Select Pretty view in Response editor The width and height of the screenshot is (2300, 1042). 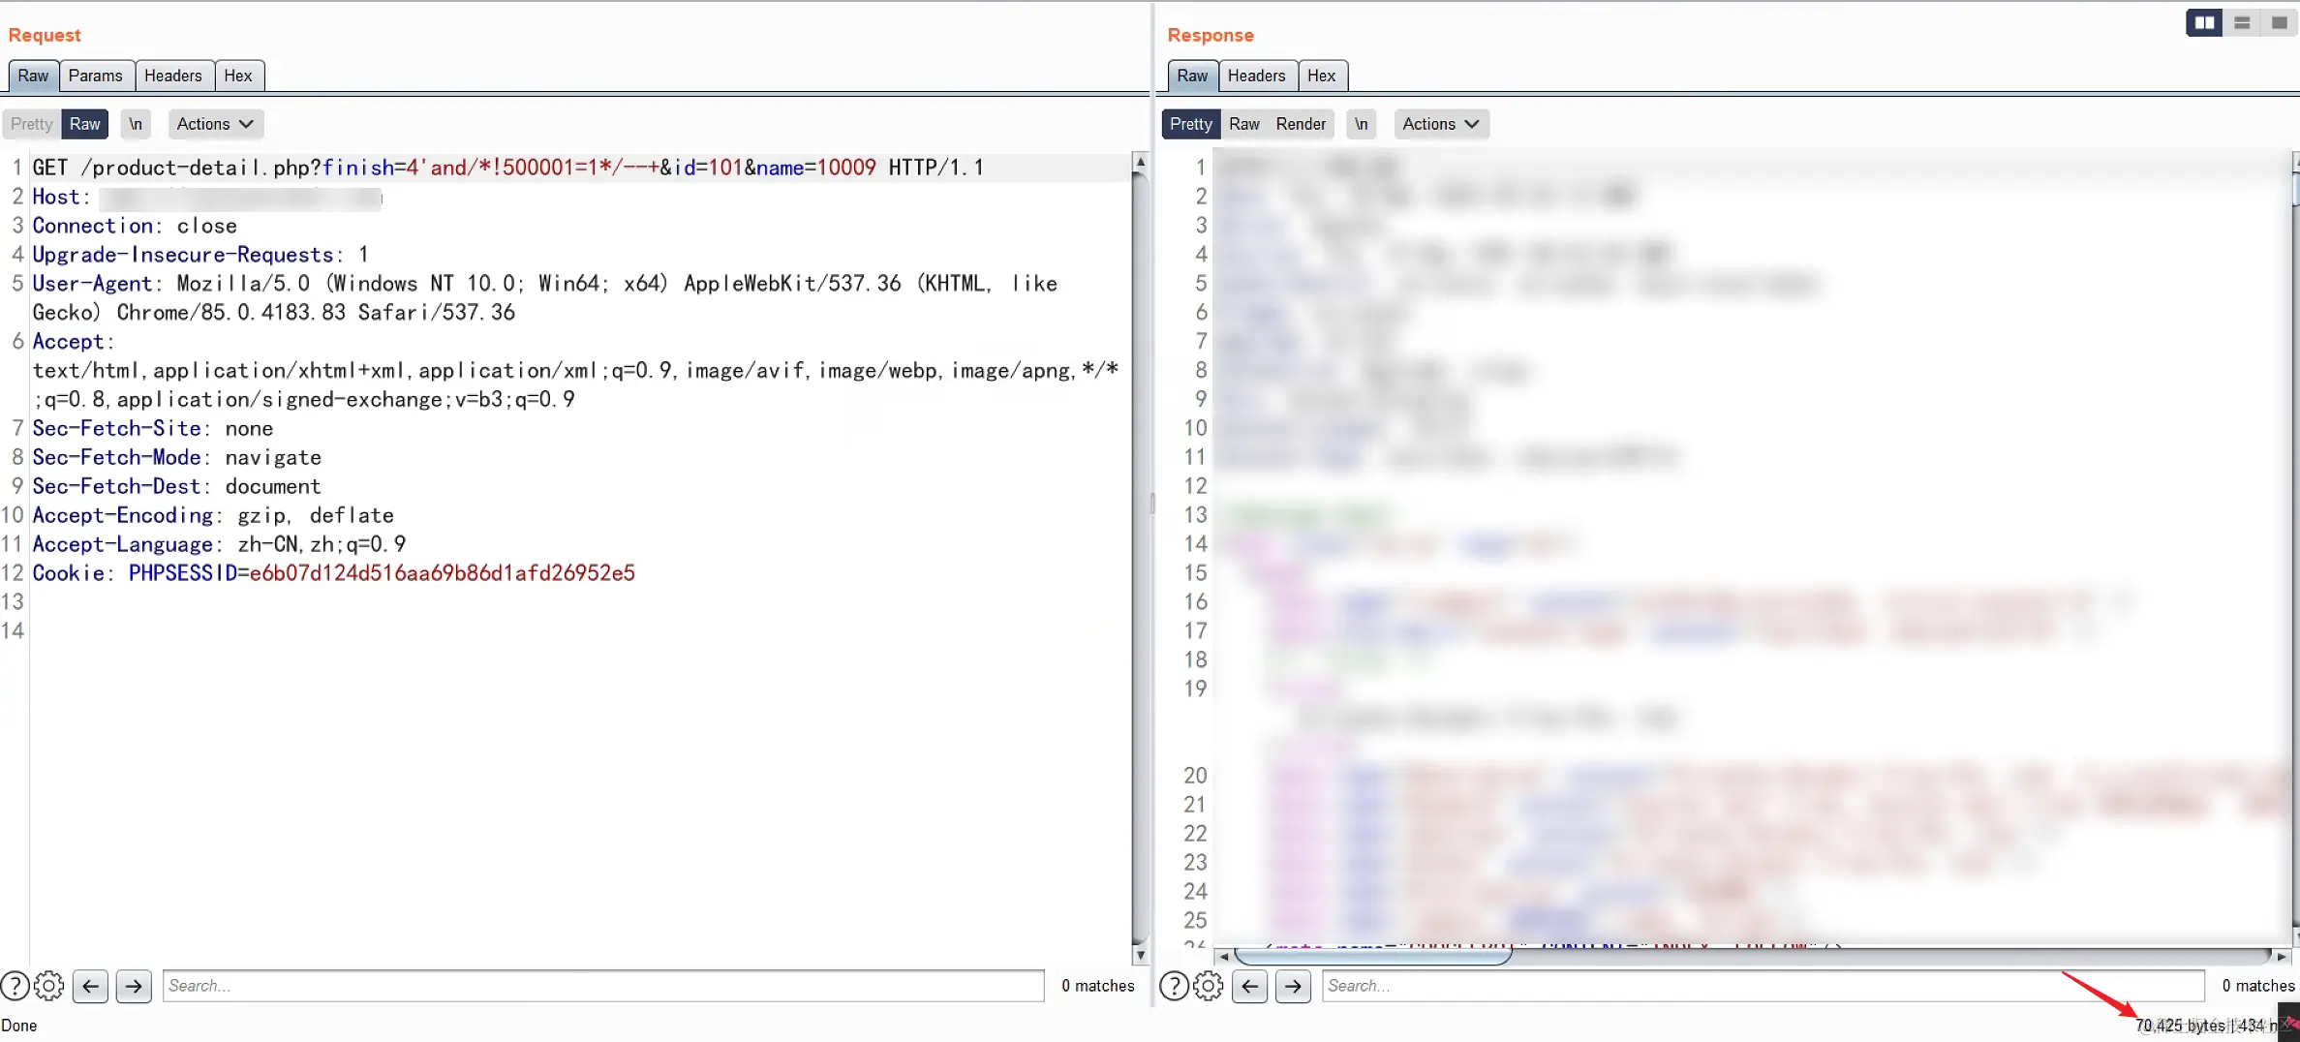point(1190,124)
